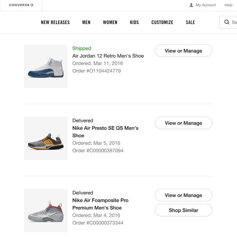
Task: Click the green Shipped status
Action: click(x=82, y=48)
